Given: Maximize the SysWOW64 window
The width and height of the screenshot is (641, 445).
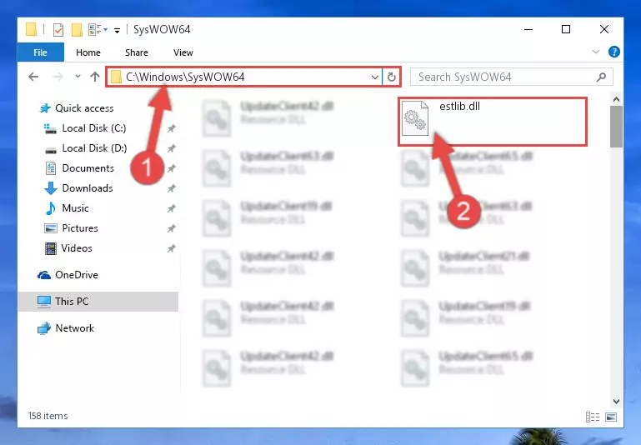Looking at the screenshot, I should (566, 29).
